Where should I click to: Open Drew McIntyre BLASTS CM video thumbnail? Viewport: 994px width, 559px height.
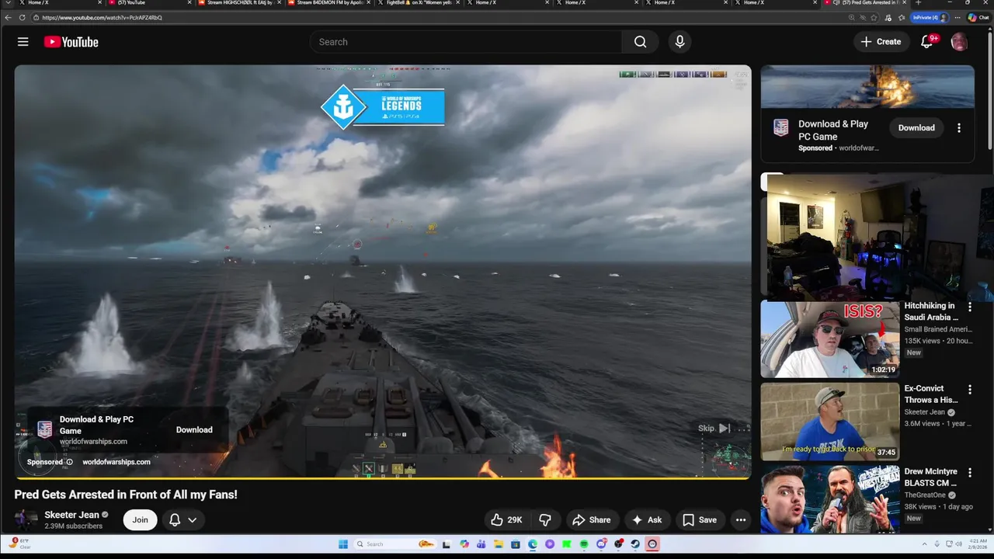pyautogui.click(x=829, y=498)
